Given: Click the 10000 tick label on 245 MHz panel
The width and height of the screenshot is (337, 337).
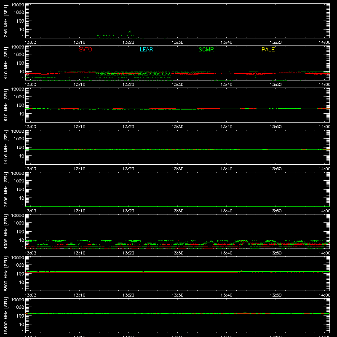Looking at the screenshot, I should [x=18, y=5].
